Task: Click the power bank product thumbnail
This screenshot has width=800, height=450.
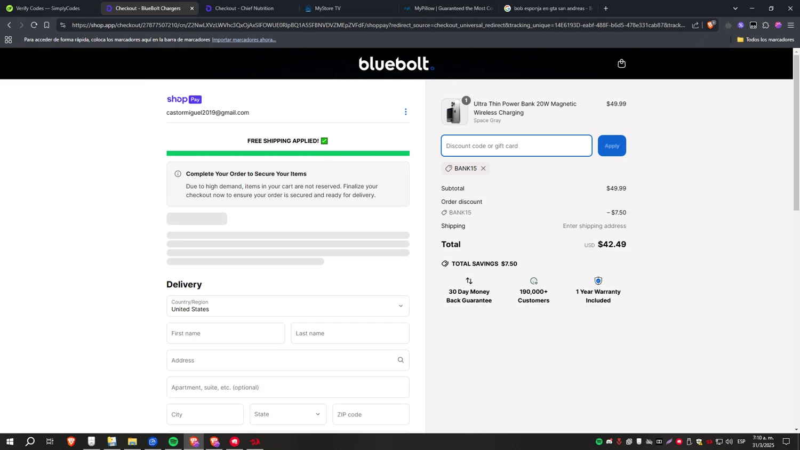Action: 454,112
